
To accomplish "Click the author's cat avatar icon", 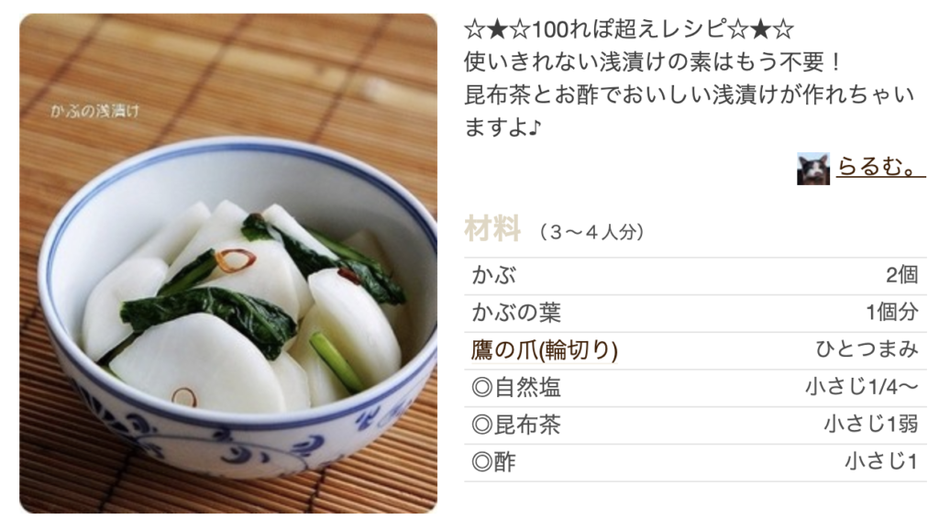I will pyautogui.click(x=812, y=169).
